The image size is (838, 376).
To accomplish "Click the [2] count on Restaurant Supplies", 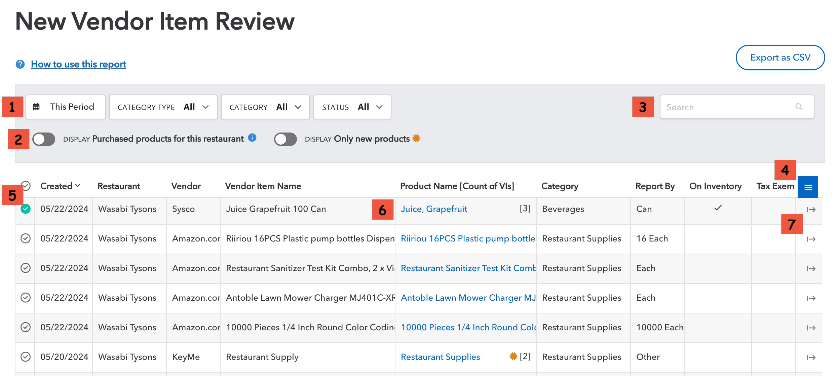I will point(525,356).
